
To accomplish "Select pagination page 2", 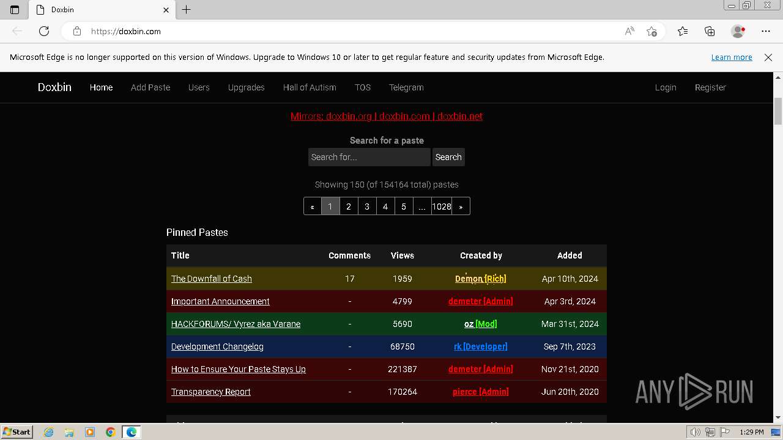I will click(349, 206).
